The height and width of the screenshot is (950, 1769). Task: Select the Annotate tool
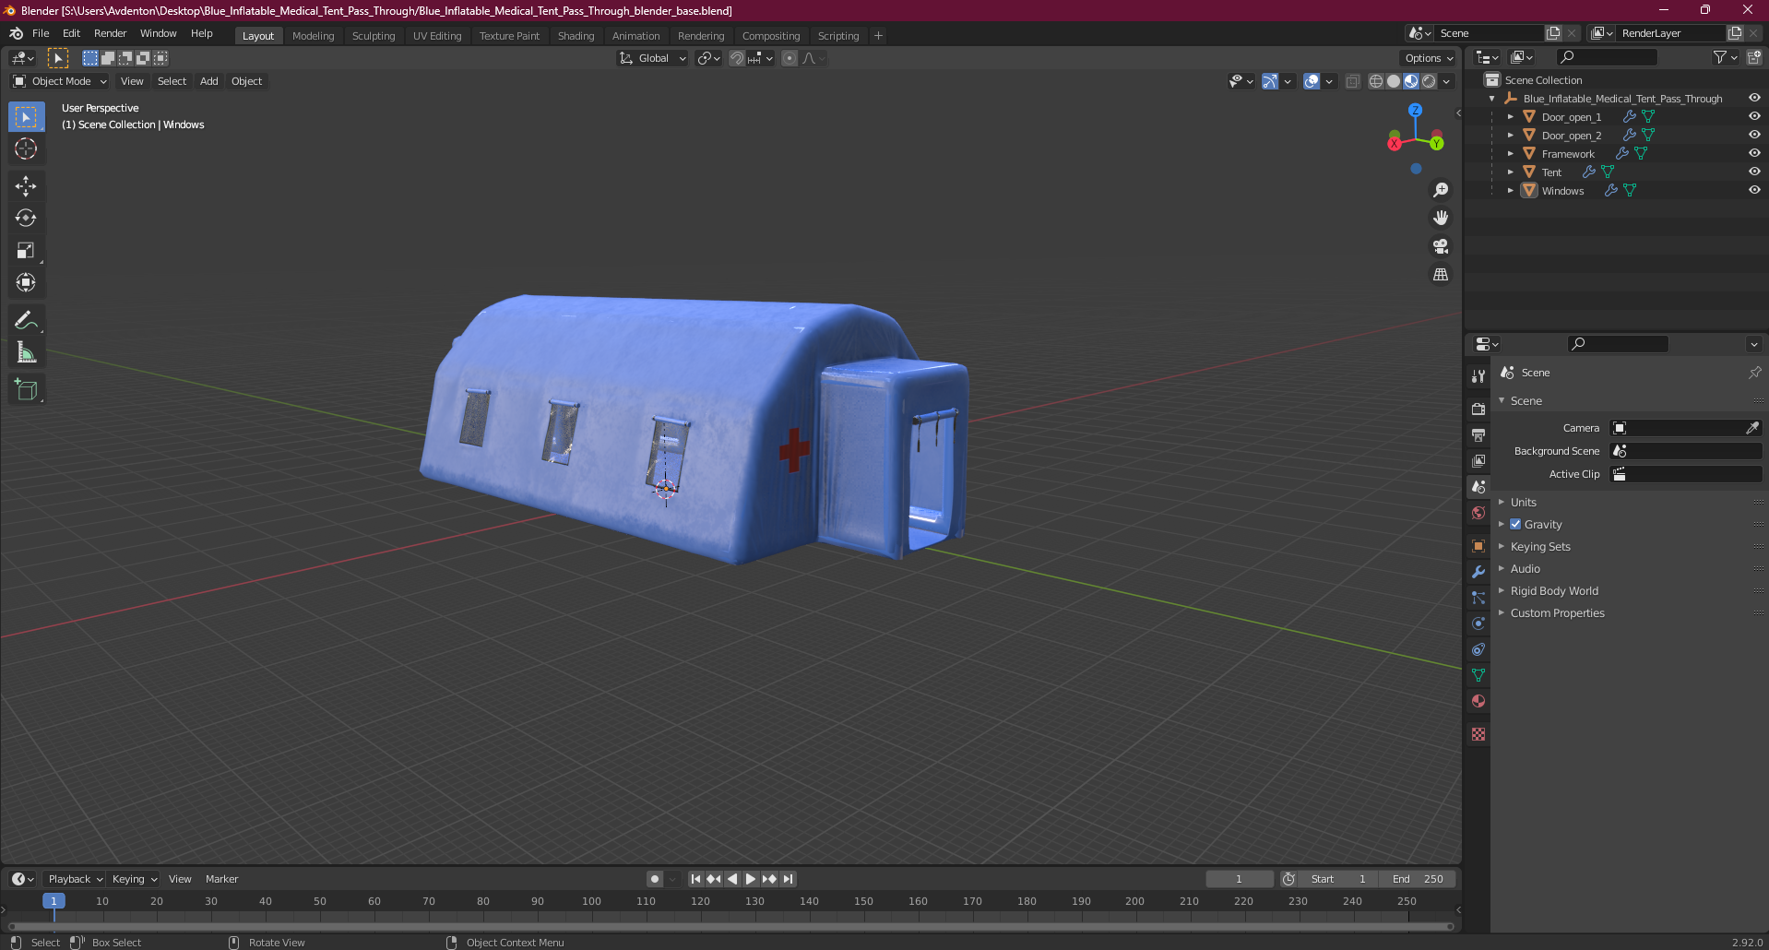(x=26, y=321)
